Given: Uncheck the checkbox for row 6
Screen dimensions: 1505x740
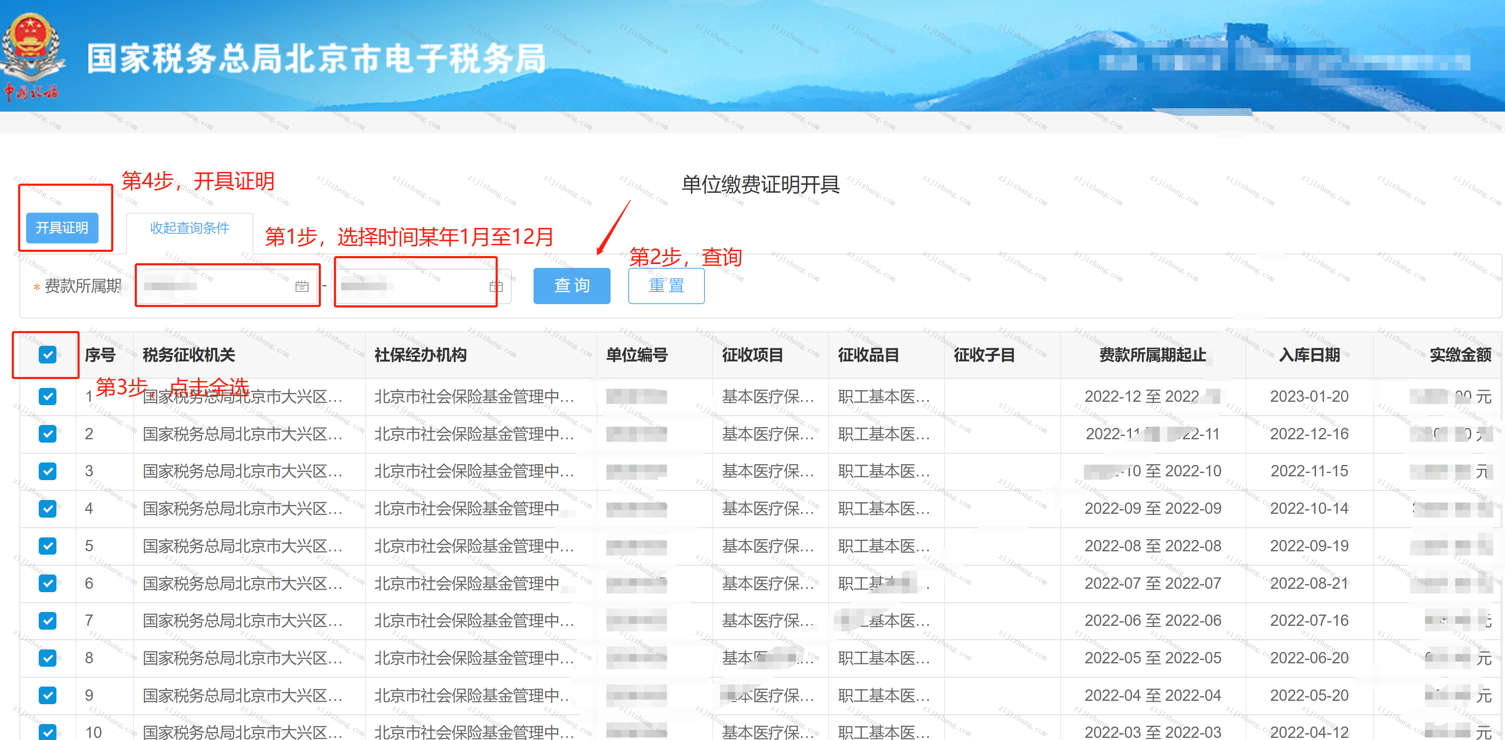Looking at the screenshot, I should (x=47, y=583).
